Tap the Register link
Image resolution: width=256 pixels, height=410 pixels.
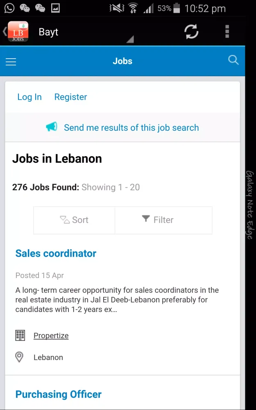[70, 97]
